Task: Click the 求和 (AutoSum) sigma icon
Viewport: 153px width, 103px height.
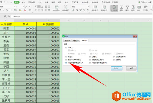Action: click(121, 7)
